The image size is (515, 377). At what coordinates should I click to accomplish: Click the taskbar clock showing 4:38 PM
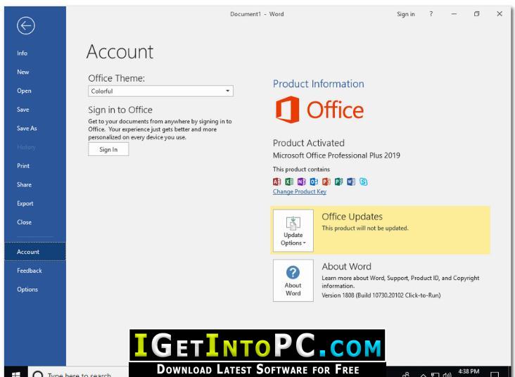tap(469, 371)
